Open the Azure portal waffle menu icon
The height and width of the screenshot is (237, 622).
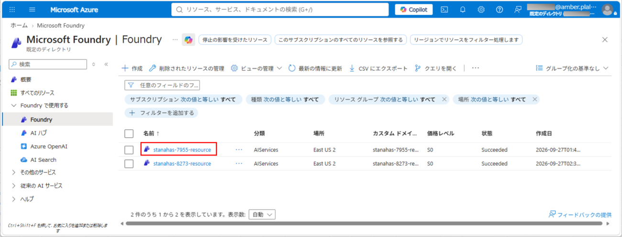pyautogui.click(x=12, y=10)
